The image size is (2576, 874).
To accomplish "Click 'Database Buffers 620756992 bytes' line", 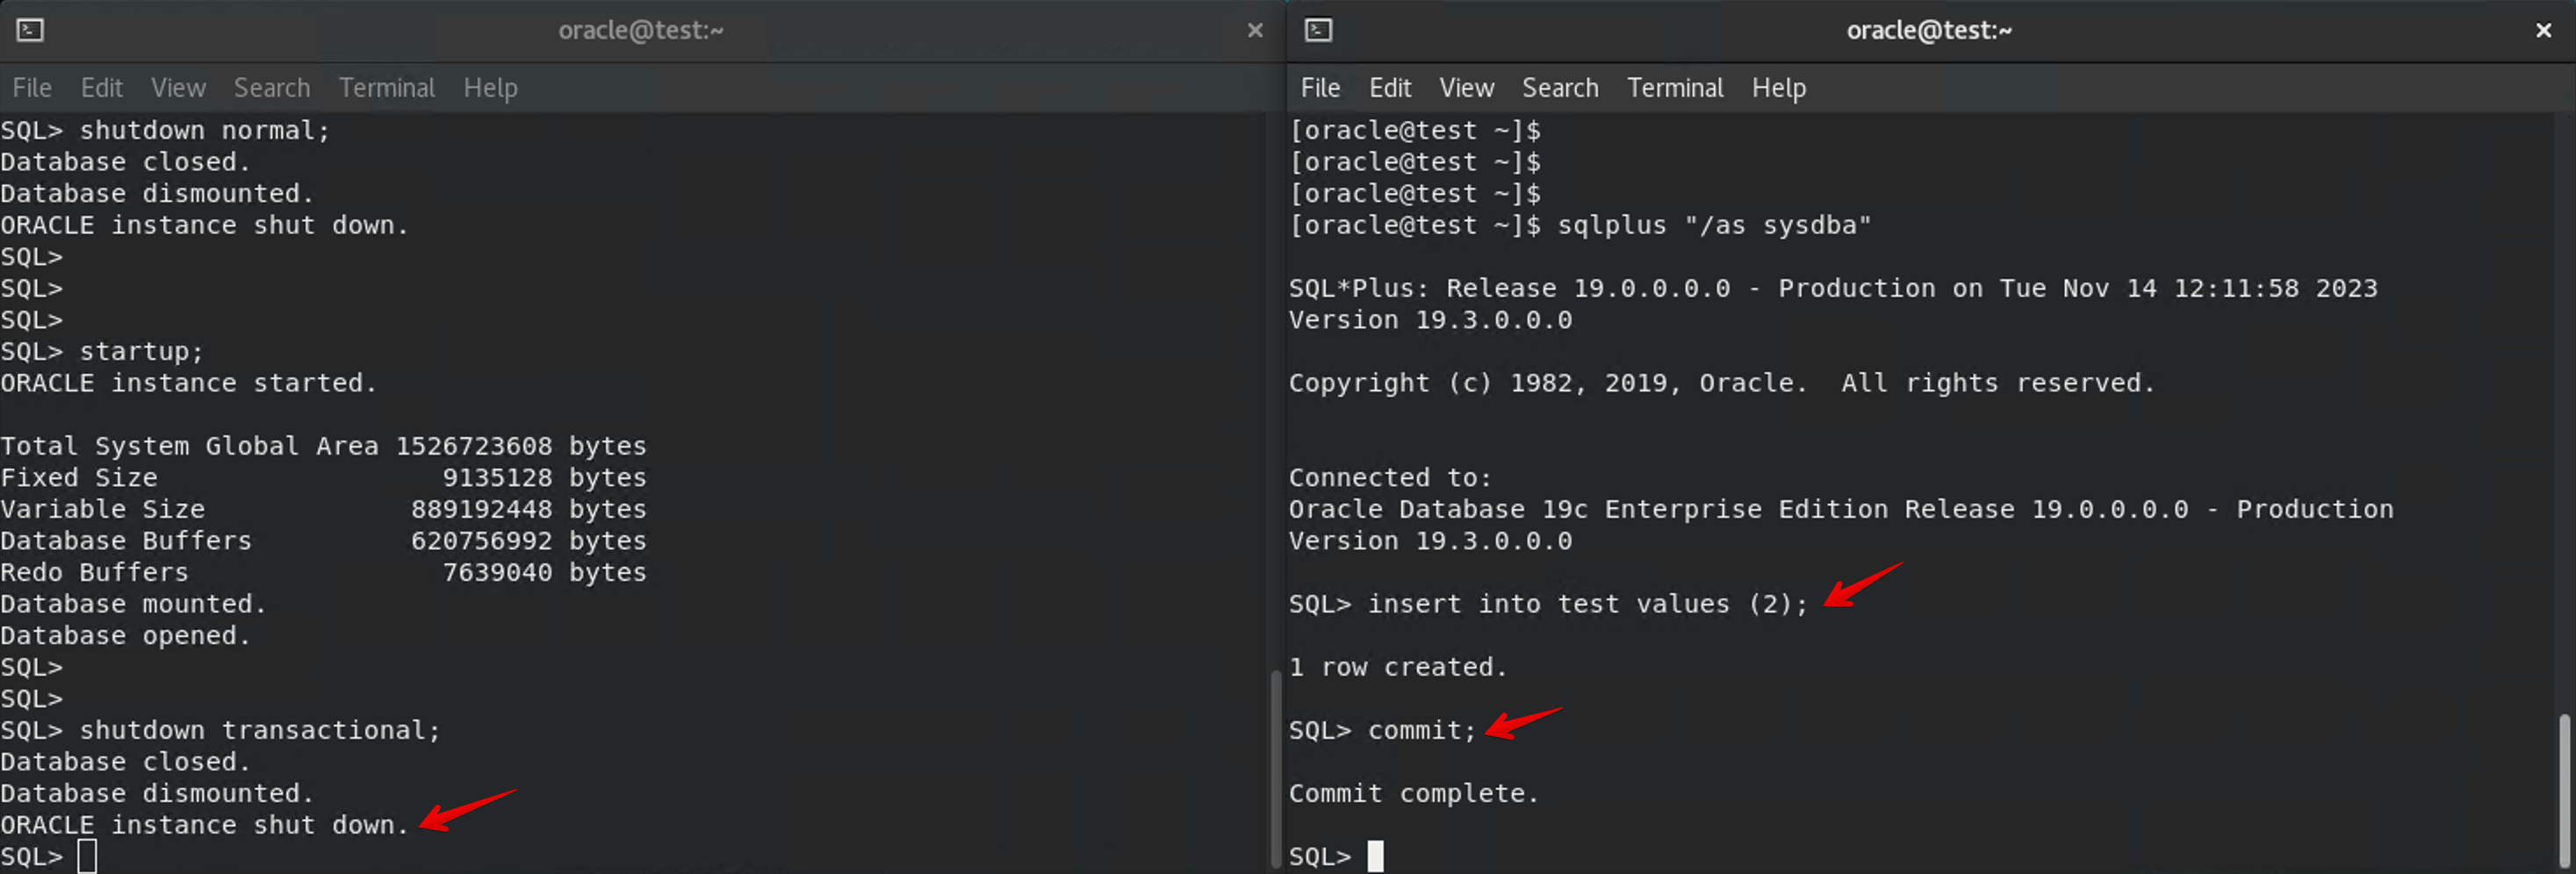I will click(323, 541).
